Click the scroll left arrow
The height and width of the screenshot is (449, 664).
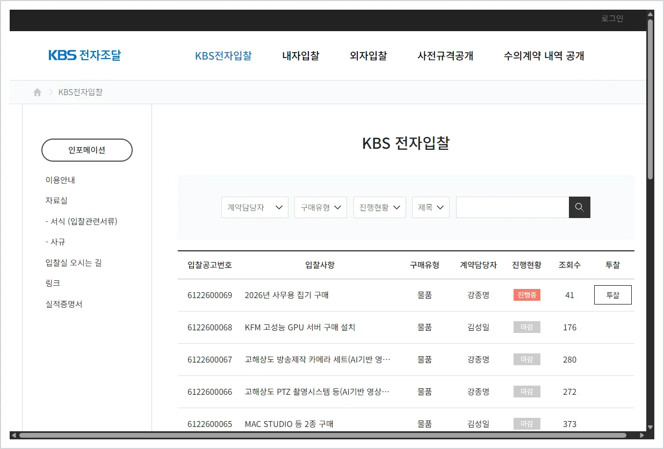point(13,435)
